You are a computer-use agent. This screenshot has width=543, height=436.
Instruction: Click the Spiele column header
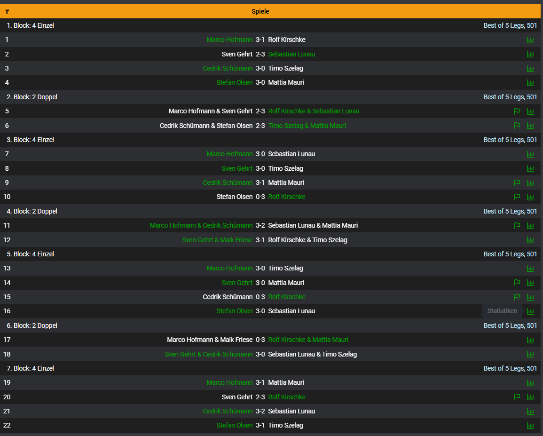[260, 11]
